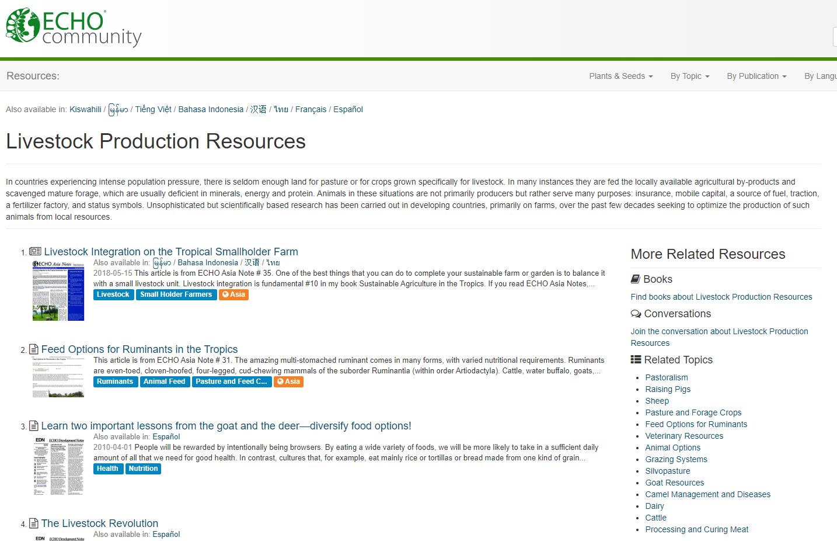The width and height of the screenshot is (837, 541).
Task: Click the ECHO community logo
Action: (74, 27)
